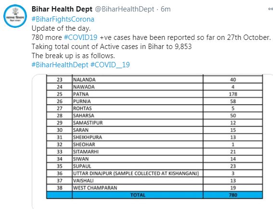The width and height of the screenshot is (273, 209).
Task: Open the #BiharFightsCorona hashtag
Action: [63, 19]
